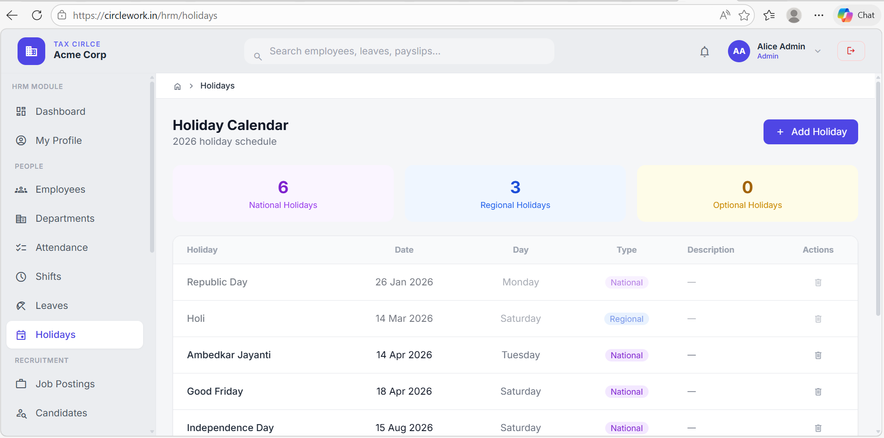
Task: Click the Add Holiday button
Action: point(811,132)
